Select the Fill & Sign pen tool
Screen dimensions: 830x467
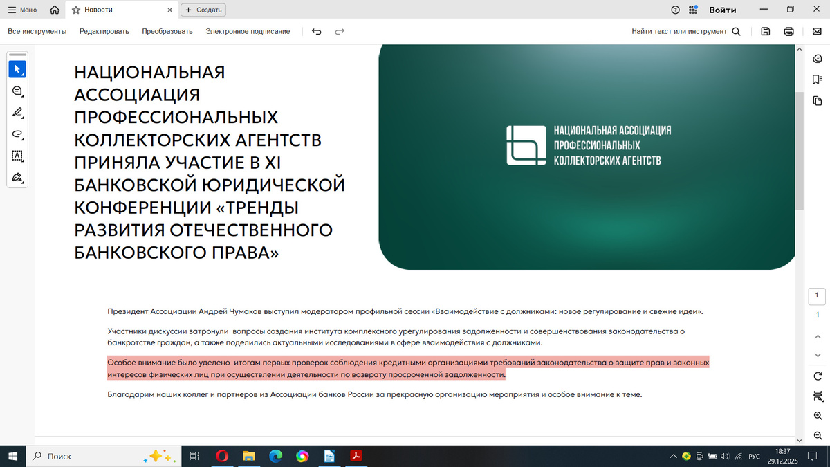coord(17,178)
